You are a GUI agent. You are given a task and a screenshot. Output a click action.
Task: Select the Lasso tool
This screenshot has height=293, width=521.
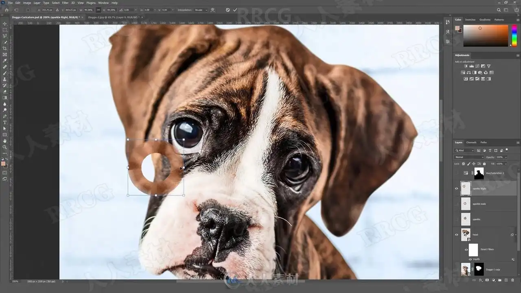(5, 36)
